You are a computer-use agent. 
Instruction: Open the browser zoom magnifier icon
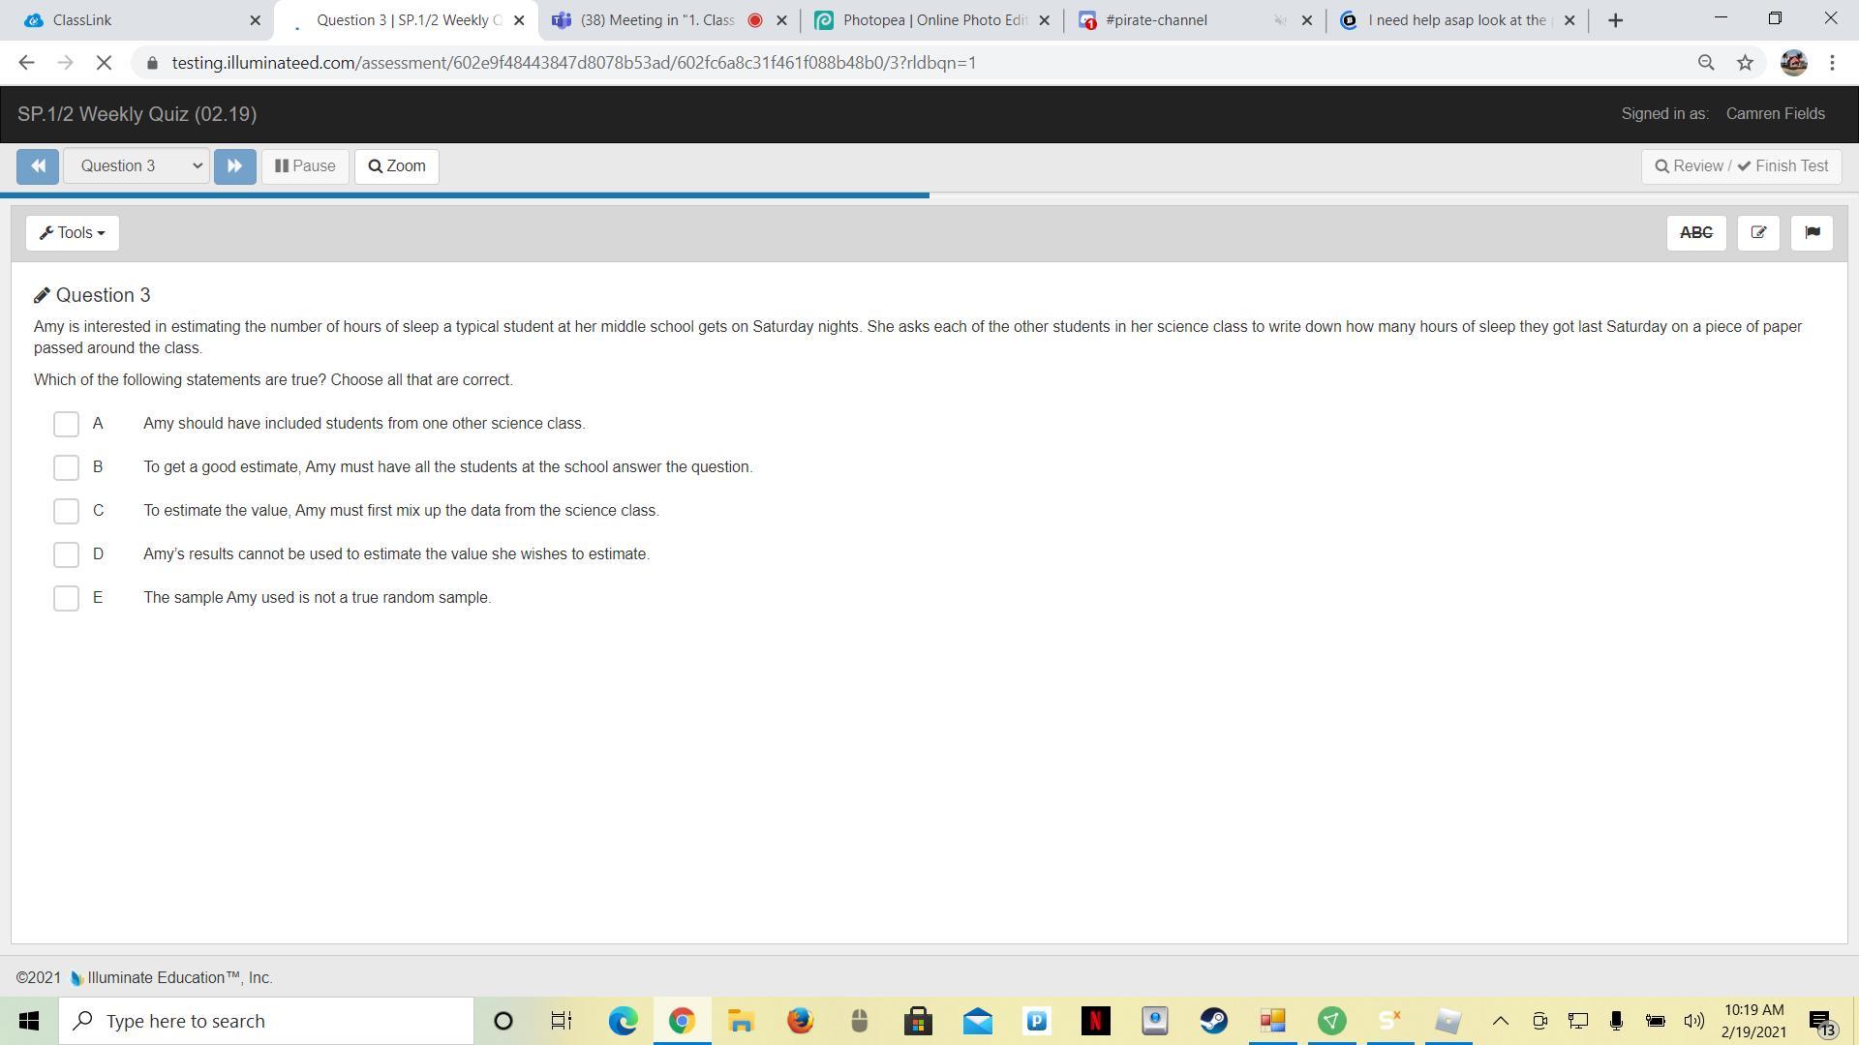click(1706, 63)
